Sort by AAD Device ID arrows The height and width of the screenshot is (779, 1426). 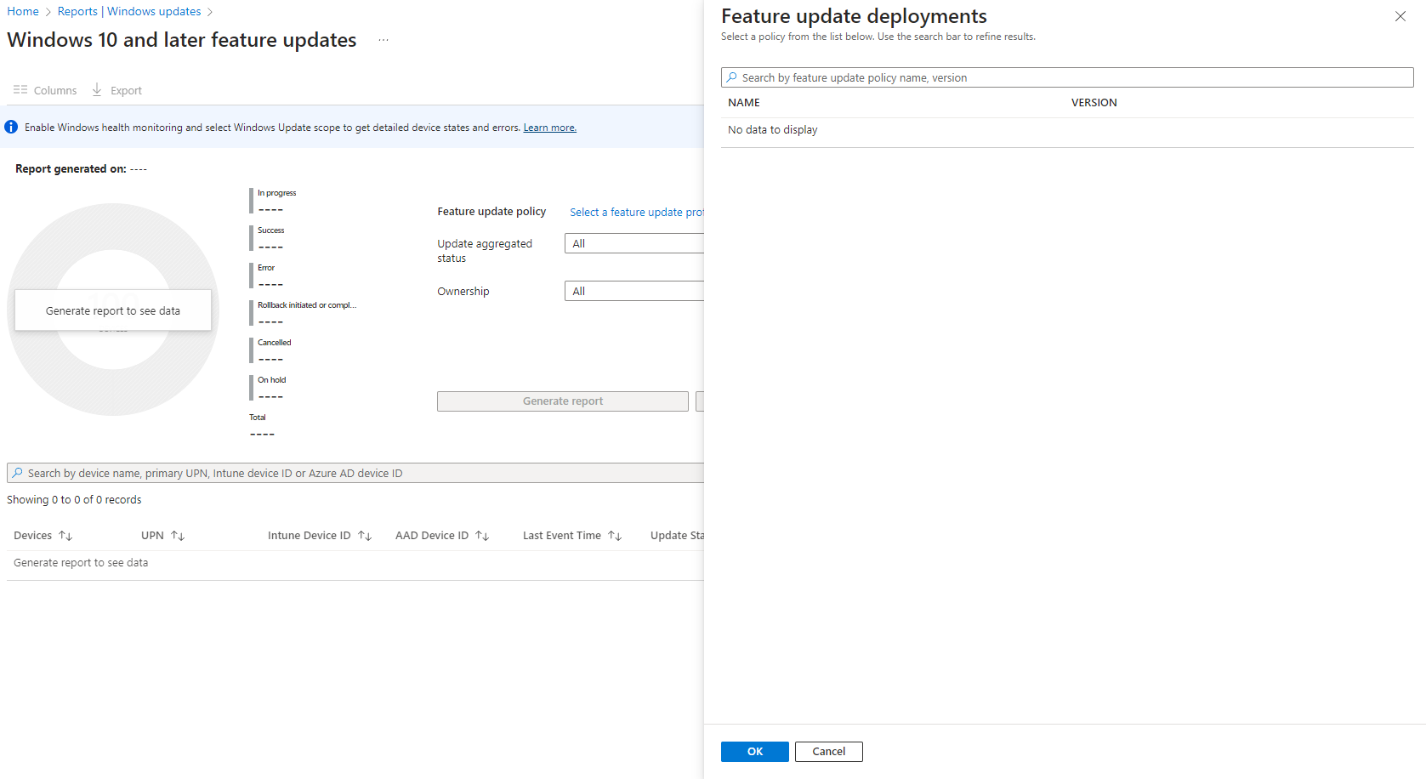(x=482, y=536)
